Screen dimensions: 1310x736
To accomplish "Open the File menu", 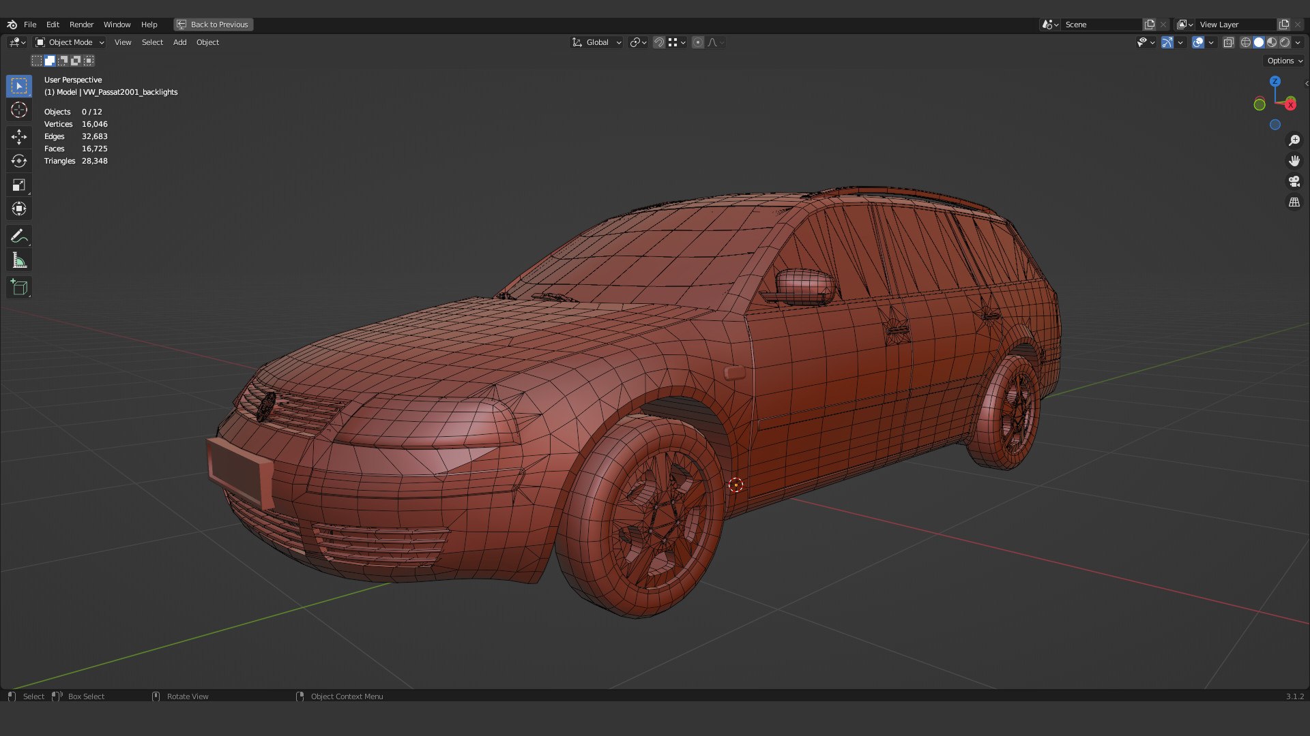I will tap(30, 25).
